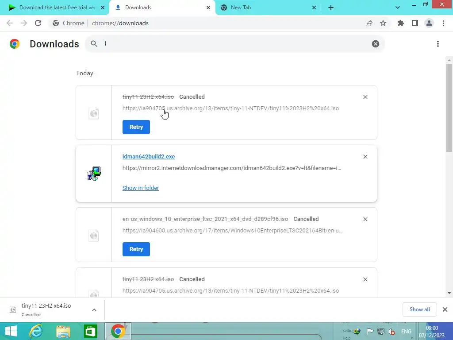Open the tab search dropdown chevron

tap(398, 8)
